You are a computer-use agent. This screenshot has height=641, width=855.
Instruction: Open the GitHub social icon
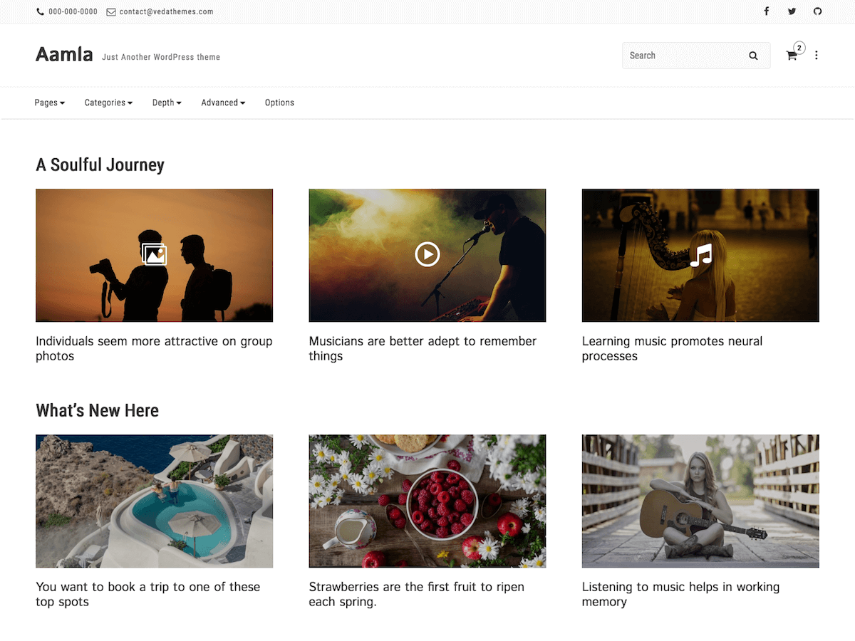click(x=817, y=11)
